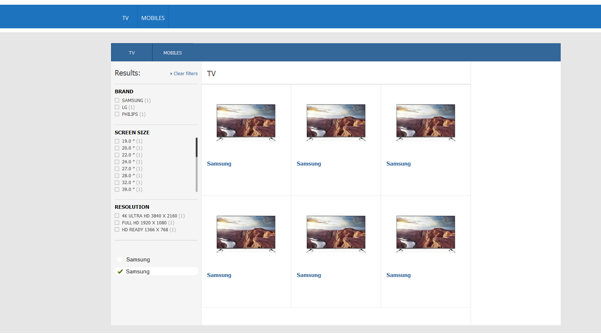Click the middle Samsung product link in top row

[x=309, y=164]
